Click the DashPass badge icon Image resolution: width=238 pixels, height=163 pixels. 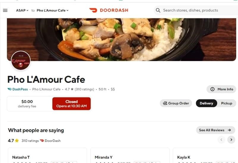(10, 89)
